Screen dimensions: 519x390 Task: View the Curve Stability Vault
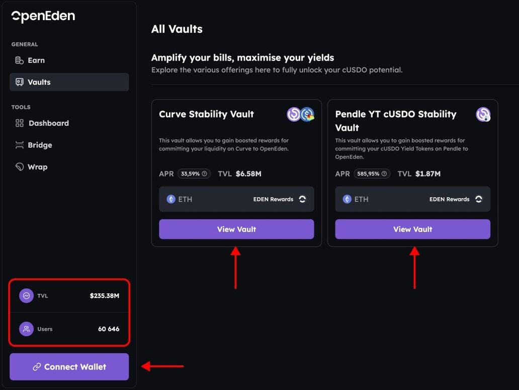(x=236, y=229)
